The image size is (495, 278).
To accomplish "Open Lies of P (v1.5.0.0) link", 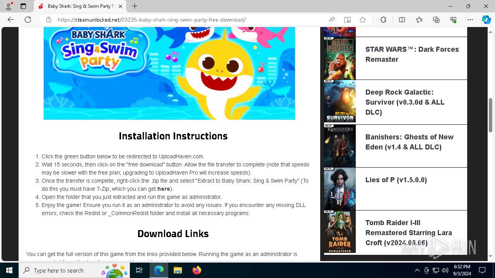I will tap(396, 180).
